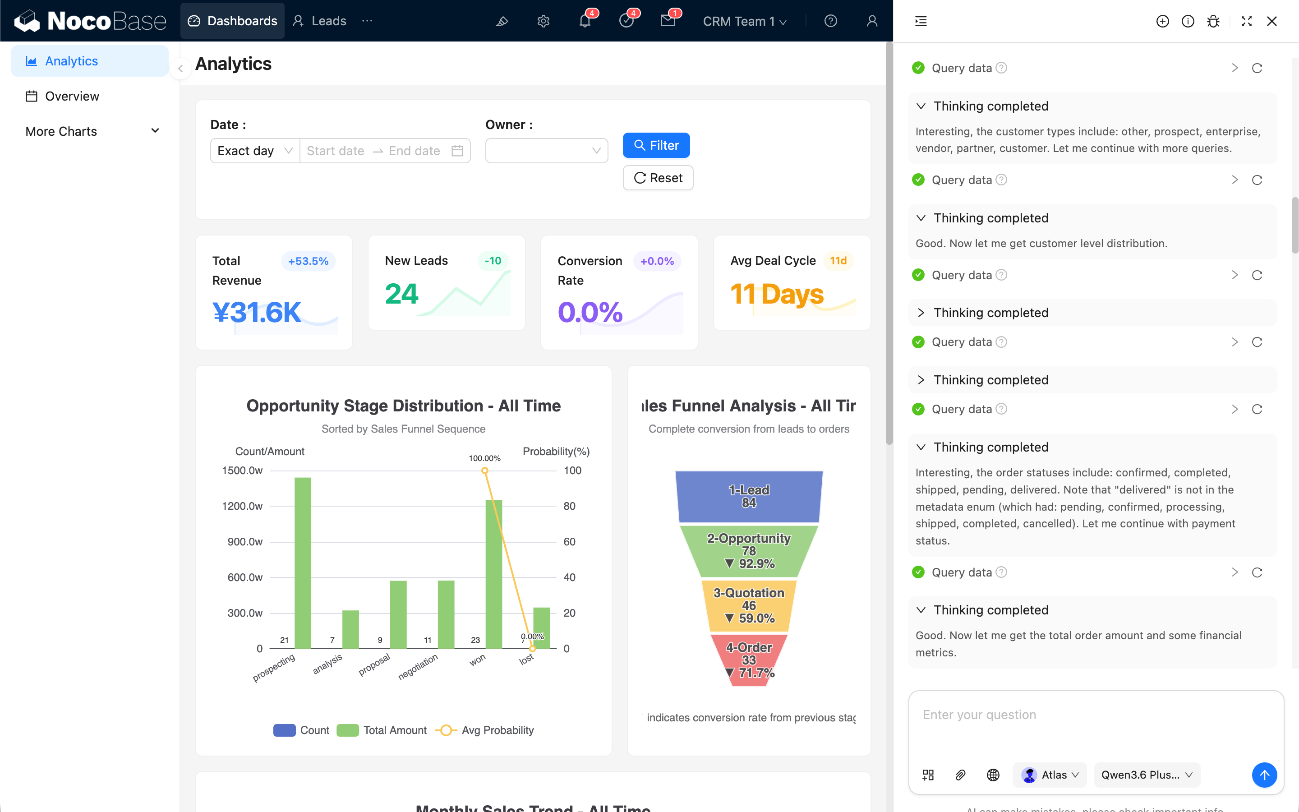The image size is (1299, 812).
Task: Start new conversation with plus icon
Action: click(1162, 21)
